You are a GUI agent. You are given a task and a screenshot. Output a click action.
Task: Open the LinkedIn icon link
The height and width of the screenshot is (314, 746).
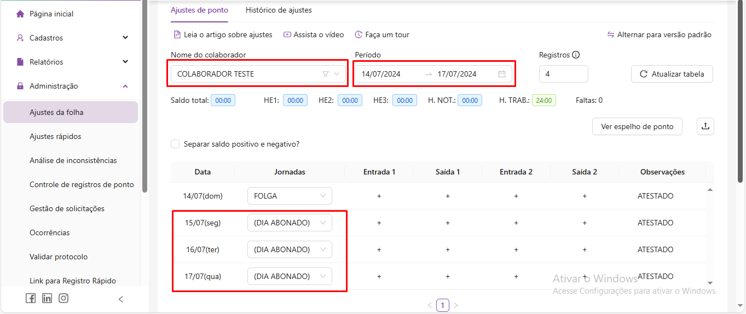(x=47, y=298)
